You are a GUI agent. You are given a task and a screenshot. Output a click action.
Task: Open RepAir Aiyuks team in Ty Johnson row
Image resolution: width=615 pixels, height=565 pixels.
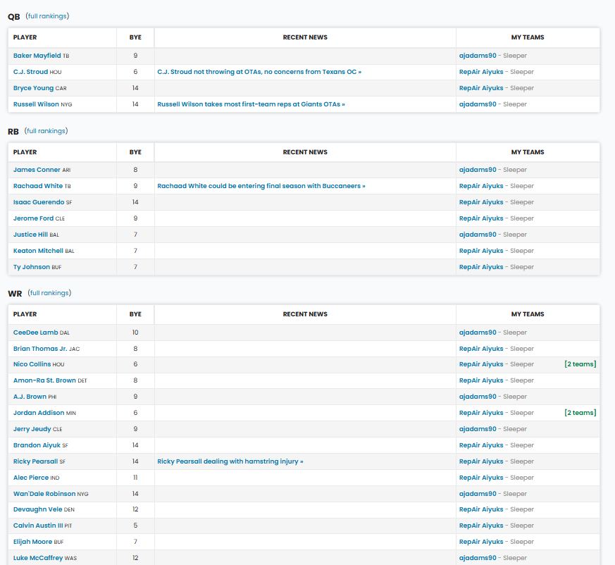click(x=481, y=267)
